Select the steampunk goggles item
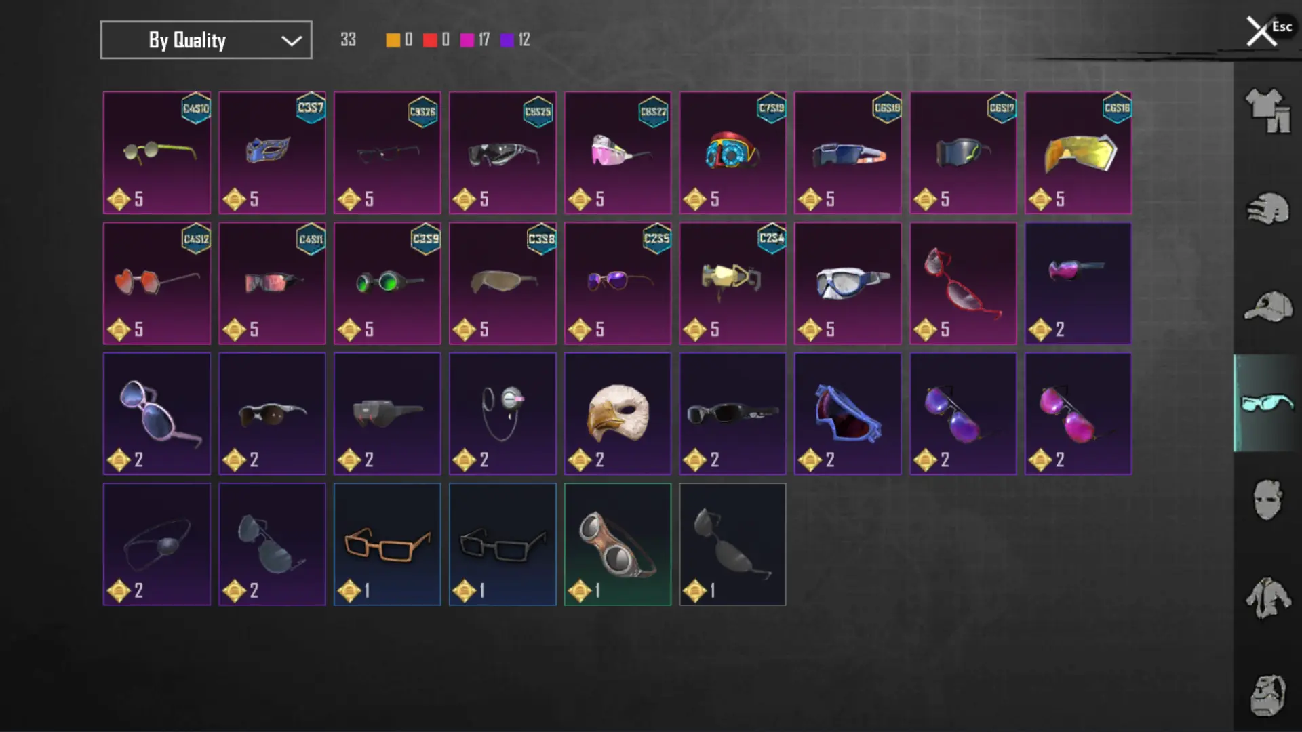Image resolution: width=1302 pixels, height=732 pixels. (x=618, y=544)
